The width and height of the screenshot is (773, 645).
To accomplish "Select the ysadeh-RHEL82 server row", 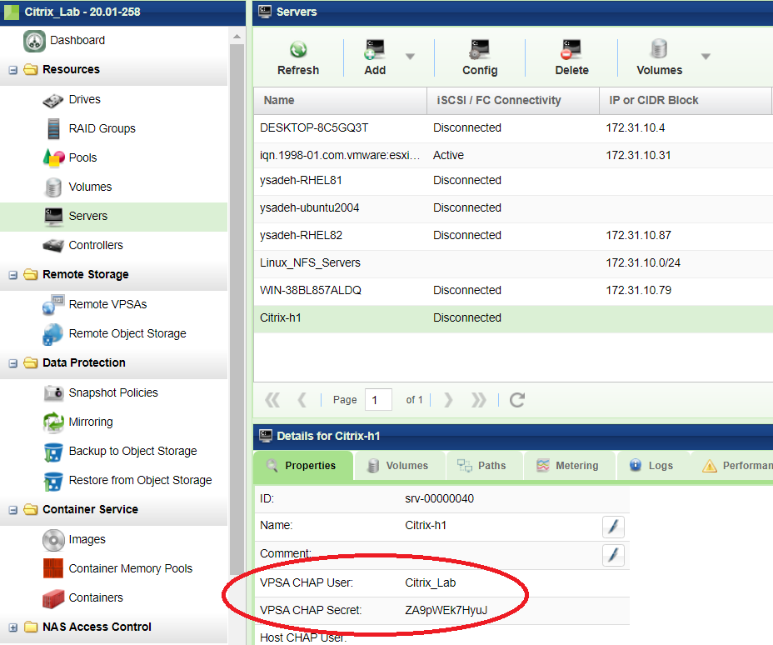I will [513, 236].
